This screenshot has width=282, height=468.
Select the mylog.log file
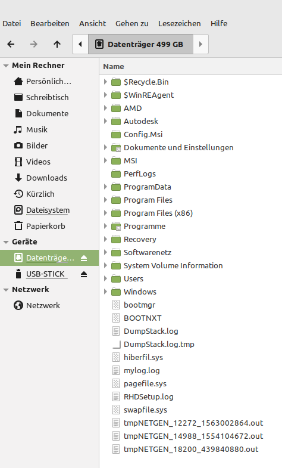(142, 370)
